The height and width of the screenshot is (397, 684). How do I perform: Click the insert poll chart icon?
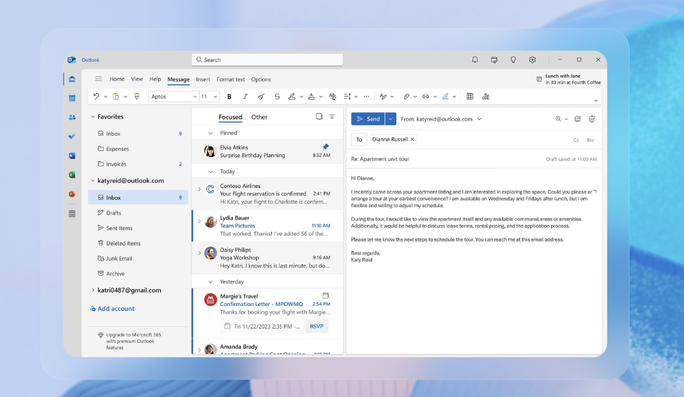[486, 97]
